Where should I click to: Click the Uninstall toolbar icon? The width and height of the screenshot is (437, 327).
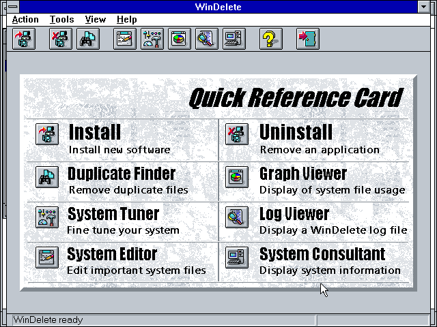pyautogui.click(x=61, y=39)
